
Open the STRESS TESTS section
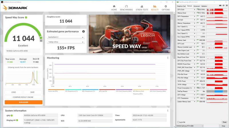142,8
